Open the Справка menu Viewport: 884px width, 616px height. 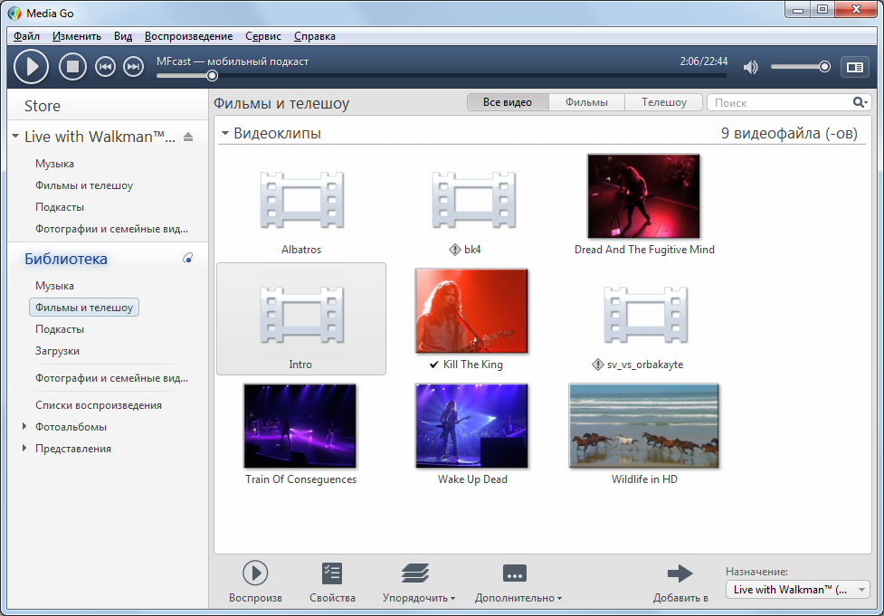[x=315, y=36]
